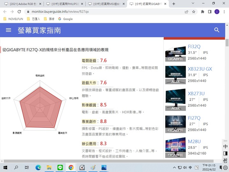Click the M28U GIGABYTE thumbnail
Screen dimensions: 229x172
(x=175, y=147)
